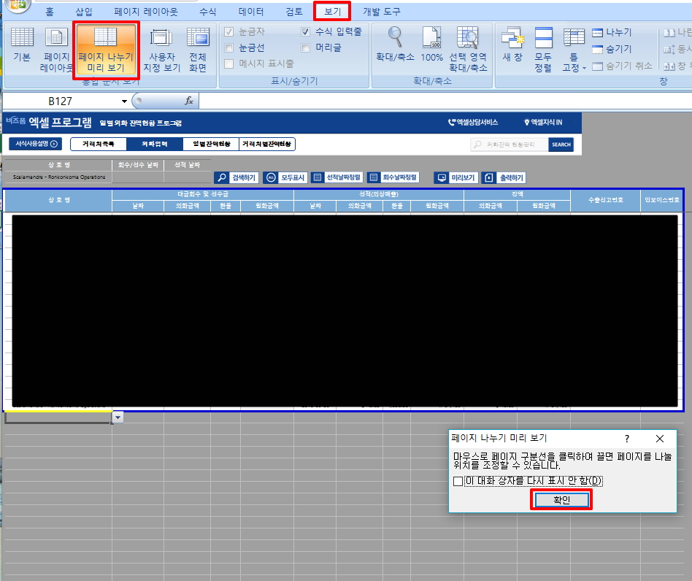The height and width of the screenshot is (581, 692).
Task: Open the cell dropdown below the table
Action: pyautogui.click(x=118, y=417)
